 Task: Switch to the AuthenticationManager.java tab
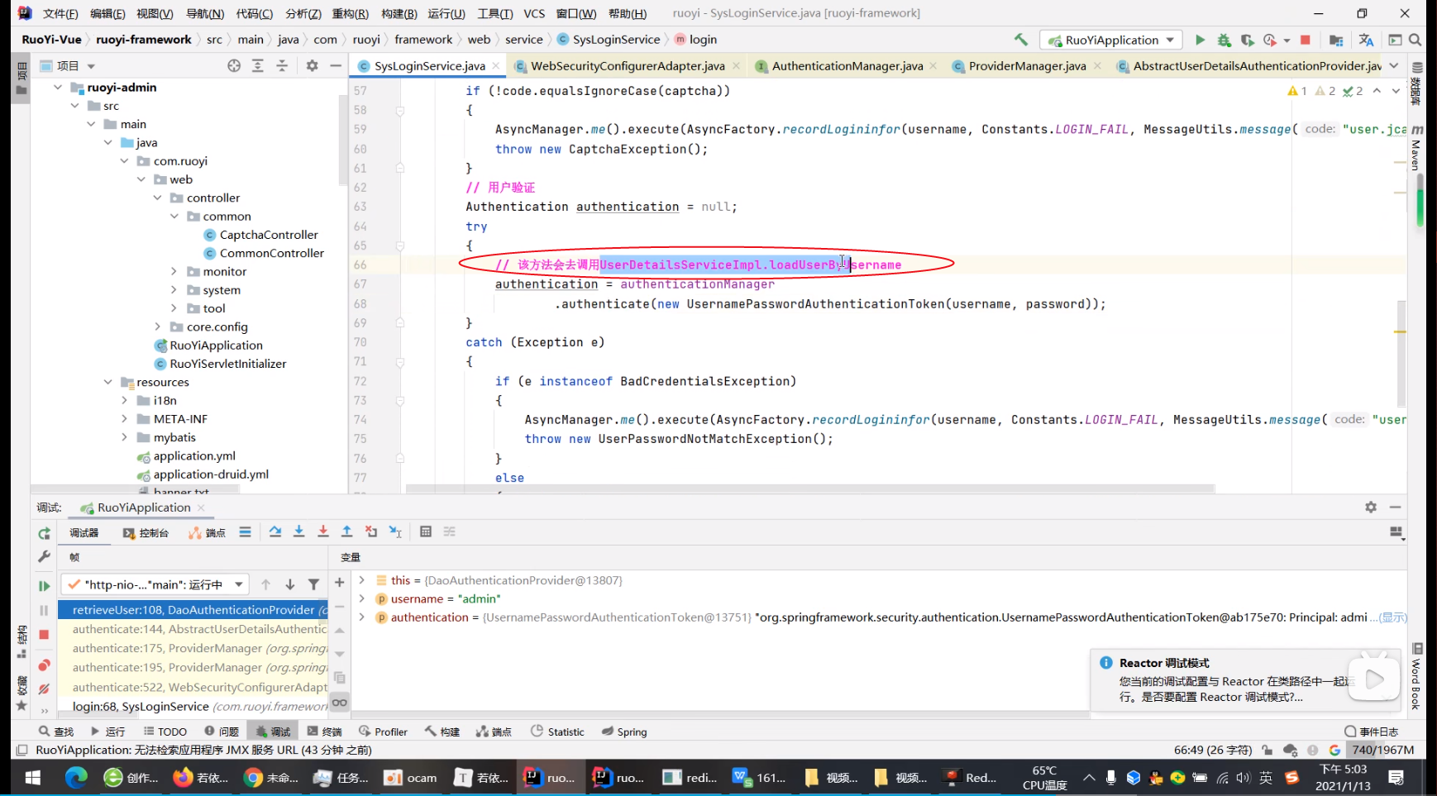847,65
